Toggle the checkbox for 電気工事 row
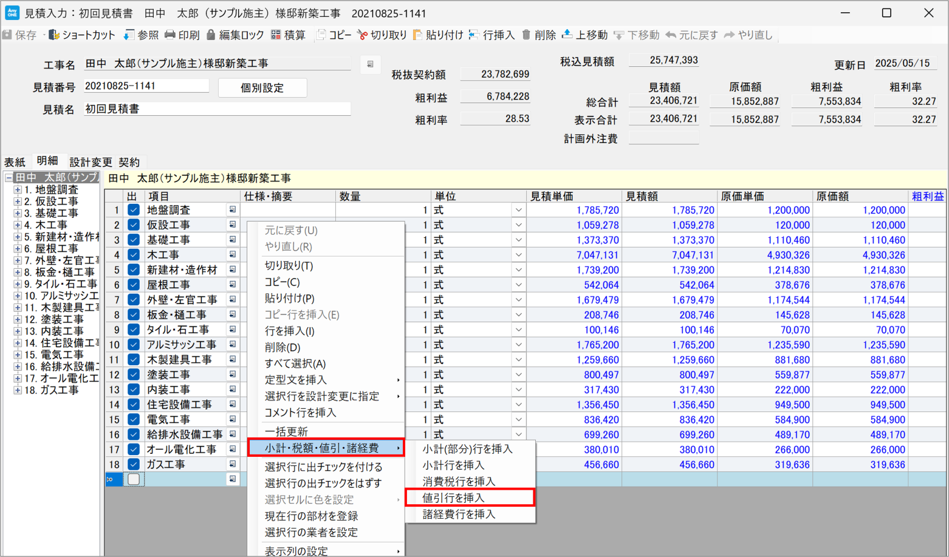Viewport: 949px width, 557px height. tap(134, 419)
